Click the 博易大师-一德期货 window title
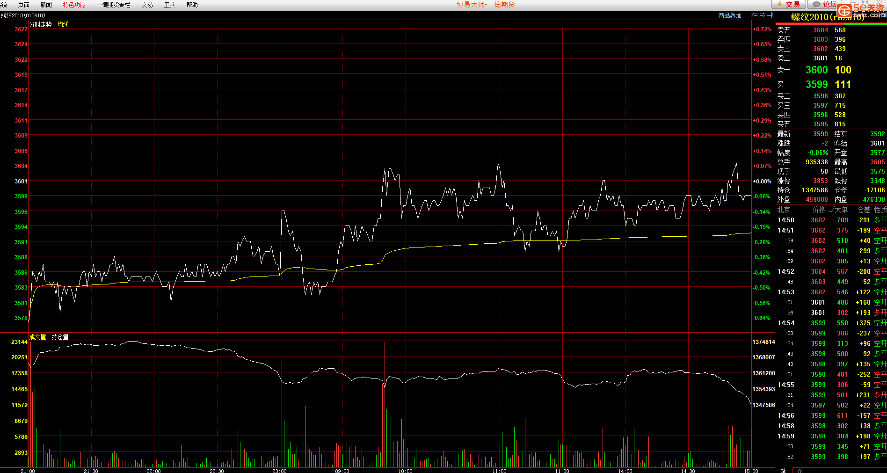 tap(486, 5)
